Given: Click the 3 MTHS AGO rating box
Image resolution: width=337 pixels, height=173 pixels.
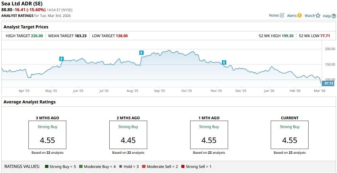Looking at the screenshot, I should click(47, 135).
